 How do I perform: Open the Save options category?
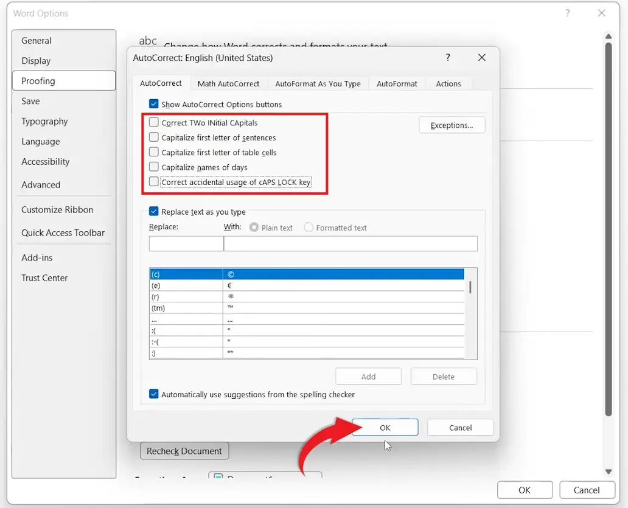(64, 101)
